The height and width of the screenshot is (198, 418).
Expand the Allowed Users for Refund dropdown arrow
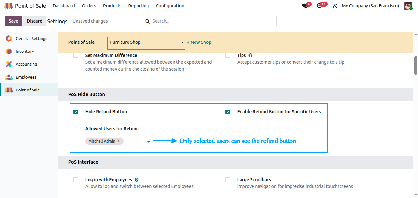(x=148, y=142)
